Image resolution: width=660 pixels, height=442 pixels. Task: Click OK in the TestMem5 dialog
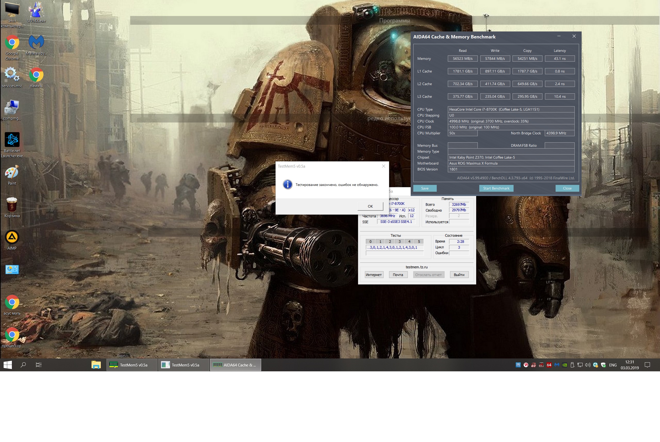(x=370, y=206)
